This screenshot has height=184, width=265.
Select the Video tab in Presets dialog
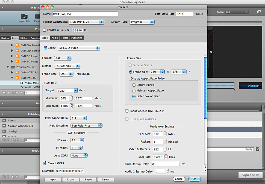(45, 38)
